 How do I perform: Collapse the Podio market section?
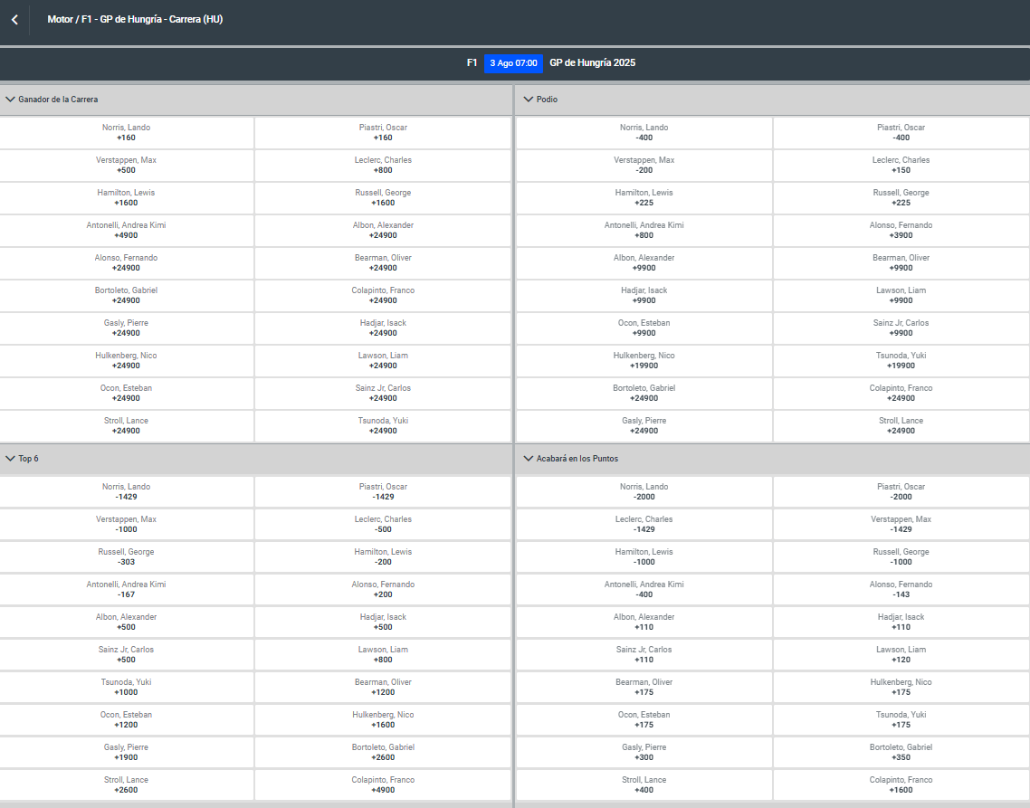click(x=529, y=100)
